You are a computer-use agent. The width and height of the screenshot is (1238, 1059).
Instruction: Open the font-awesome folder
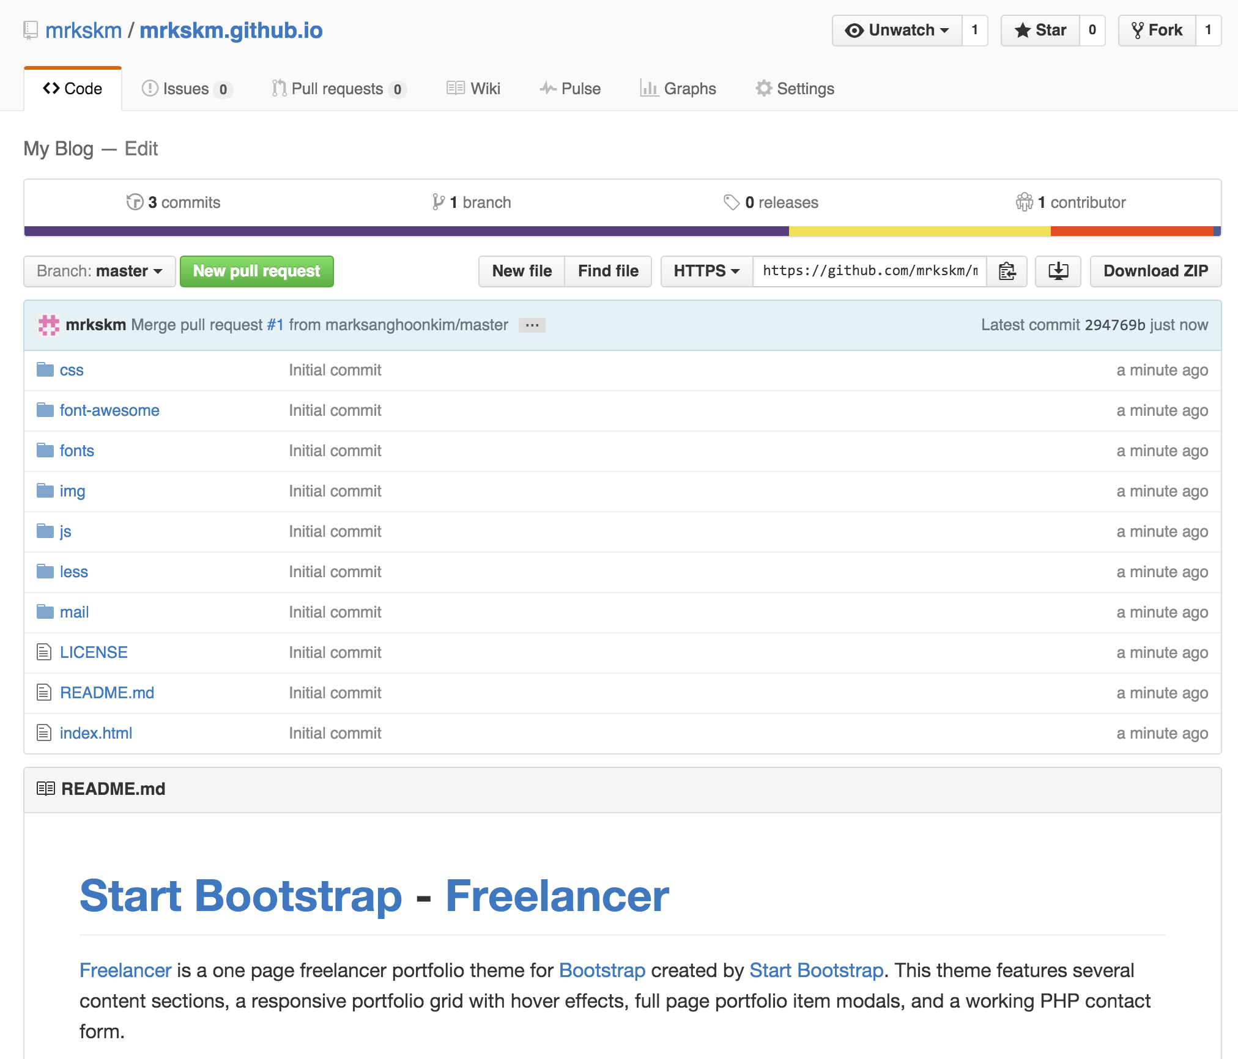point(109,410)
